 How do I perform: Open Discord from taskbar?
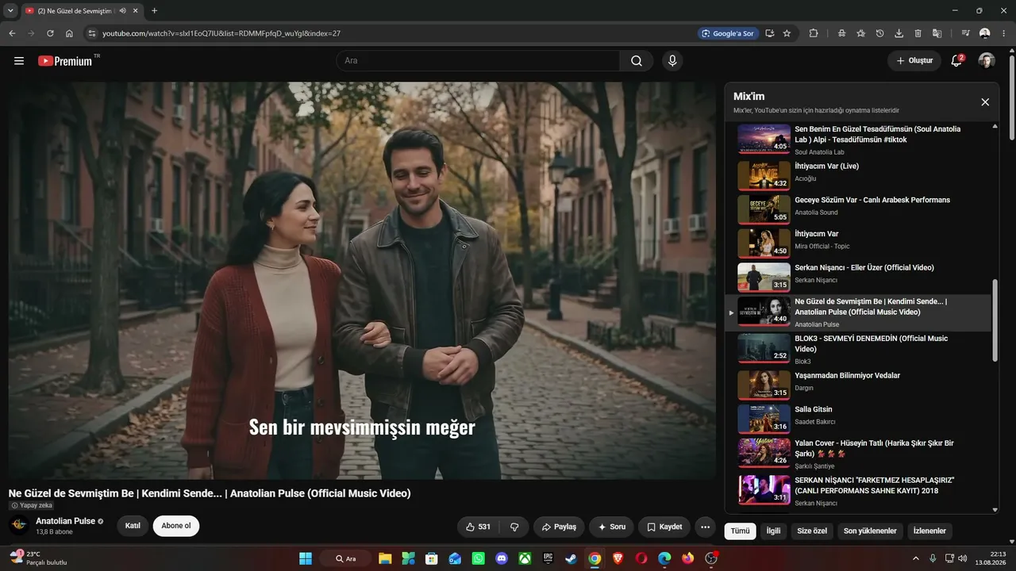pyautogui.click(x=501, y=558)
